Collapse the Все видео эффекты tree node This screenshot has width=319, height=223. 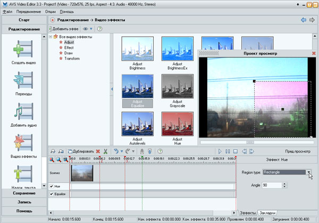pyautogui.click(x=51, y=37)
